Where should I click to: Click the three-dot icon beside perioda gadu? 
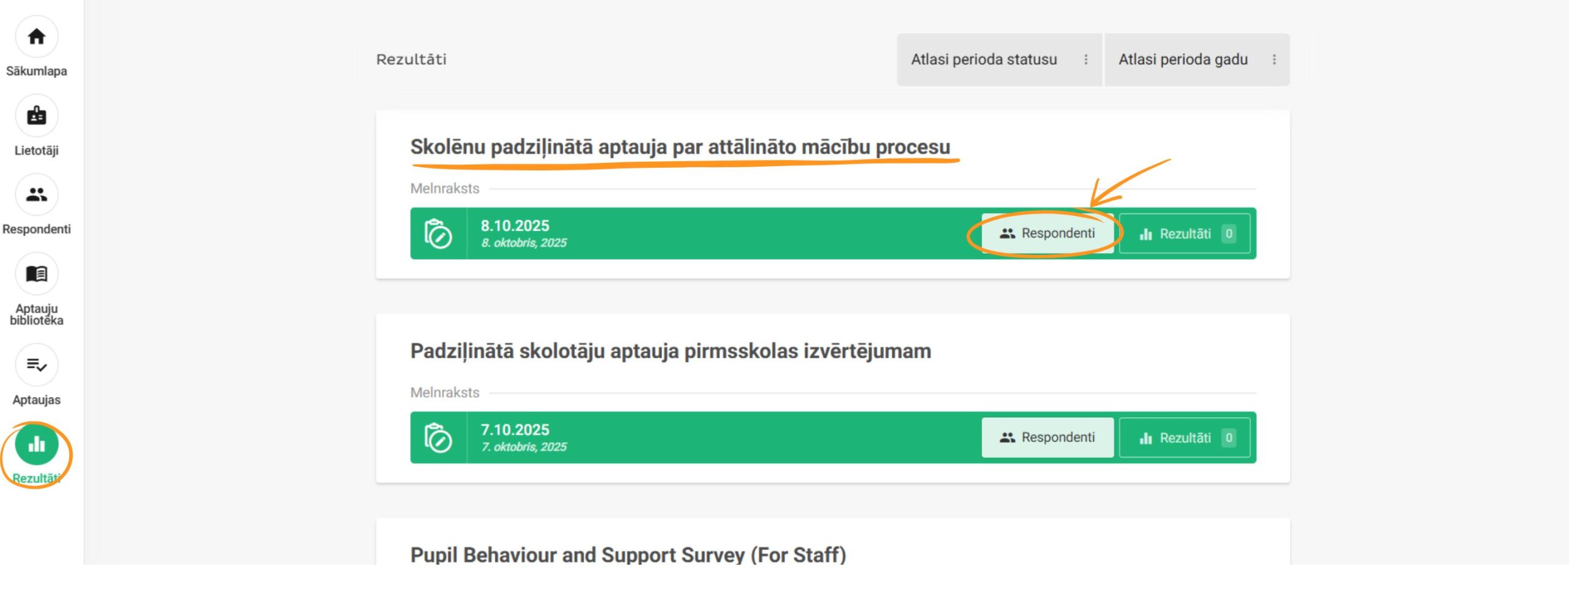[1274, 59]
